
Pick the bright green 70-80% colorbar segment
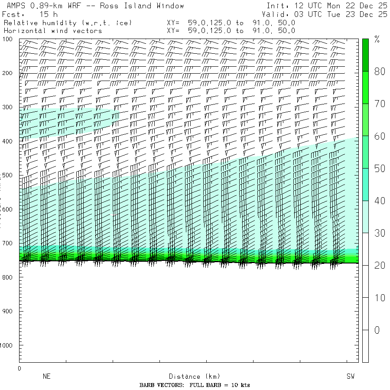365,88
